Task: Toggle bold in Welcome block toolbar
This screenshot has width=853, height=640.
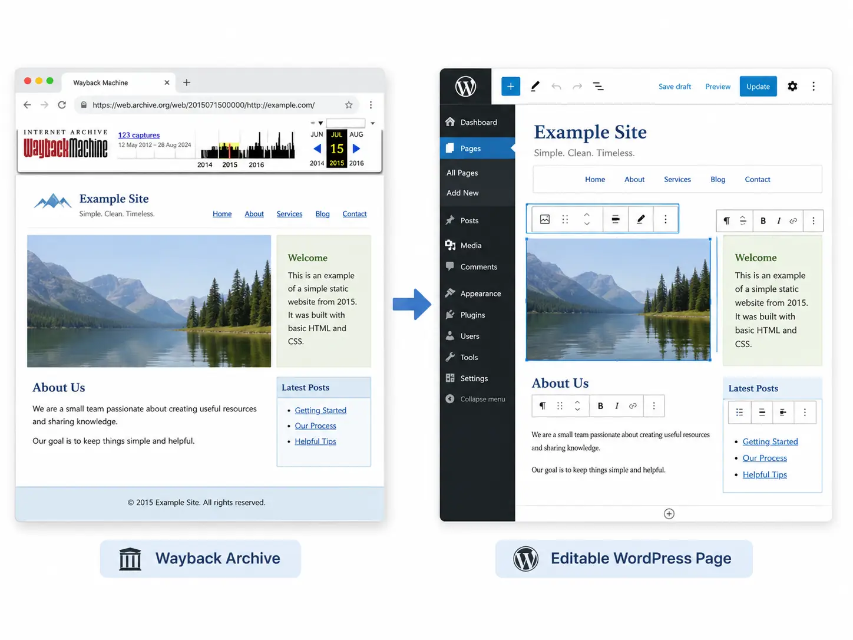Action: 763,221
